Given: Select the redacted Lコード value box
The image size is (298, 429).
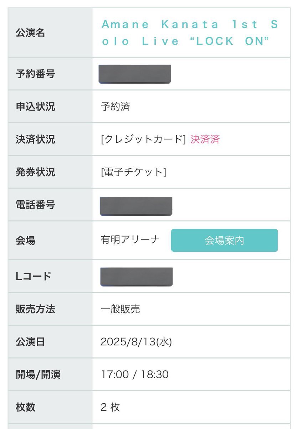Looking at the screenshot, I should 137,277.
